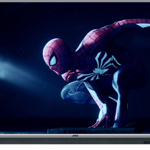This screenshot has height=150, width=150.
Task: Click the JVCO logo on TV bezel
Action: (75, 136)
